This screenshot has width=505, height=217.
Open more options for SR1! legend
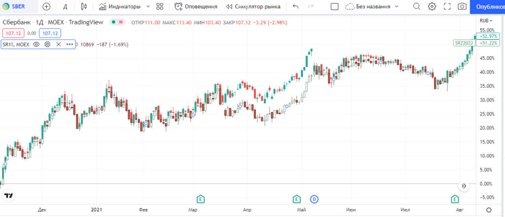[x=70, y=44]
